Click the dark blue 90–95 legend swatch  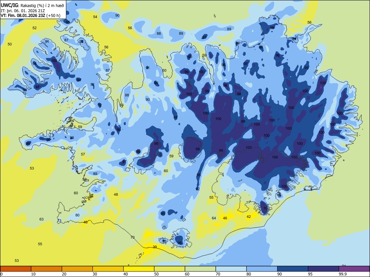(293, 269)
